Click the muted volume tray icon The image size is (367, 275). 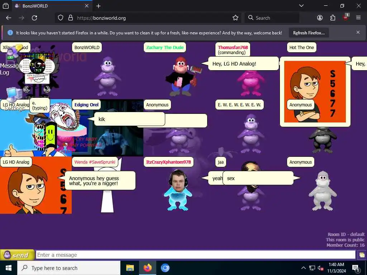click(321, 268)
